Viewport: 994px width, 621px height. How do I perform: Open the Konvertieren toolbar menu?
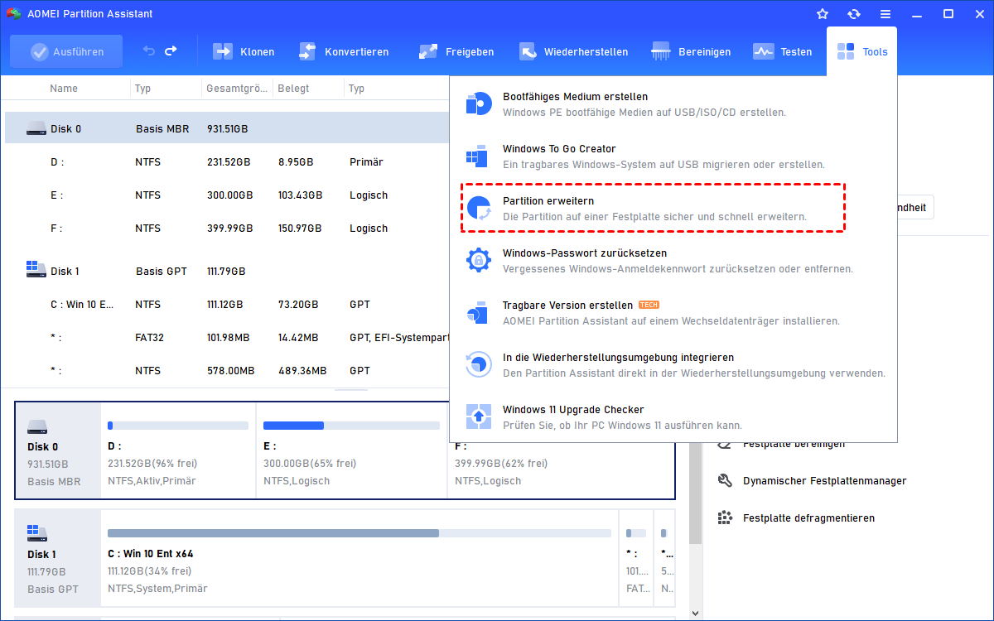click(343, 51)
